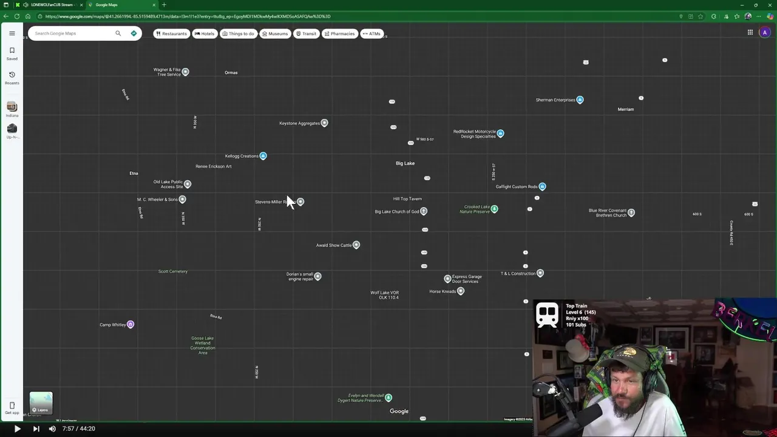Select the Google Maps browser tab
This screenshot has height=437, width=777.
(121, 5)
